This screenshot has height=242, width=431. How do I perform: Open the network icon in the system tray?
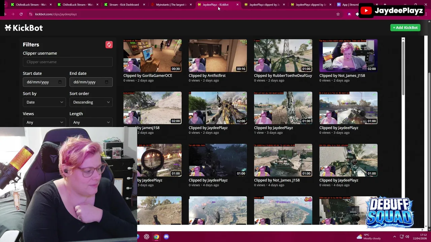point(402,237)
